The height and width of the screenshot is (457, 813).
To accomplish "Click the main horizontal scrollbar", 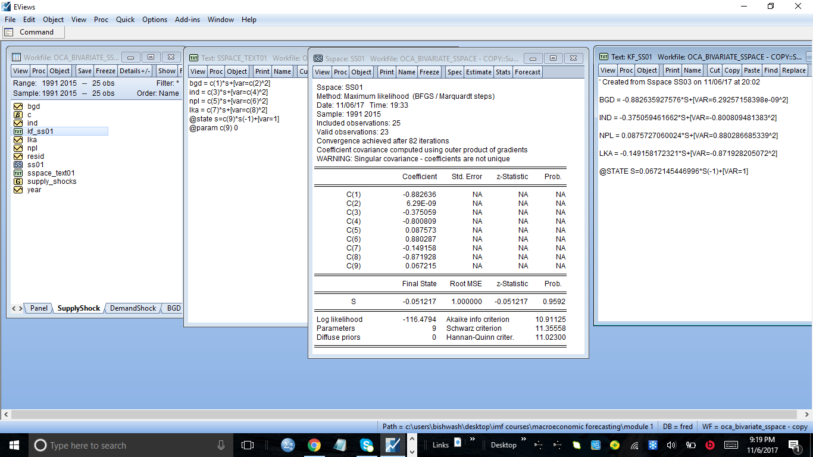I will coord(406,414).
